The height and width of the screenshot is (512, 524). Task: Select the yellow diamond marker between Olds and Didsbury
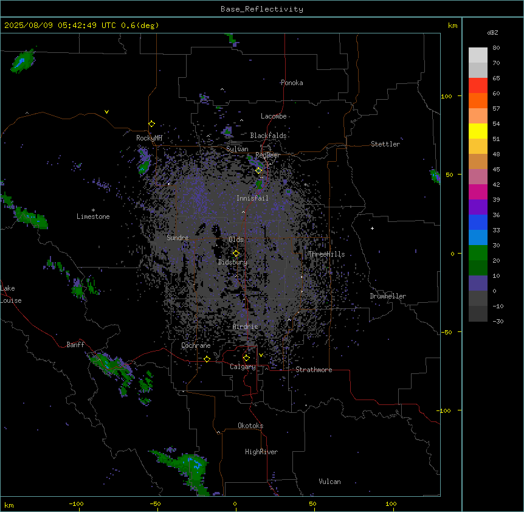pyautogui.click(x=236, y=254)
